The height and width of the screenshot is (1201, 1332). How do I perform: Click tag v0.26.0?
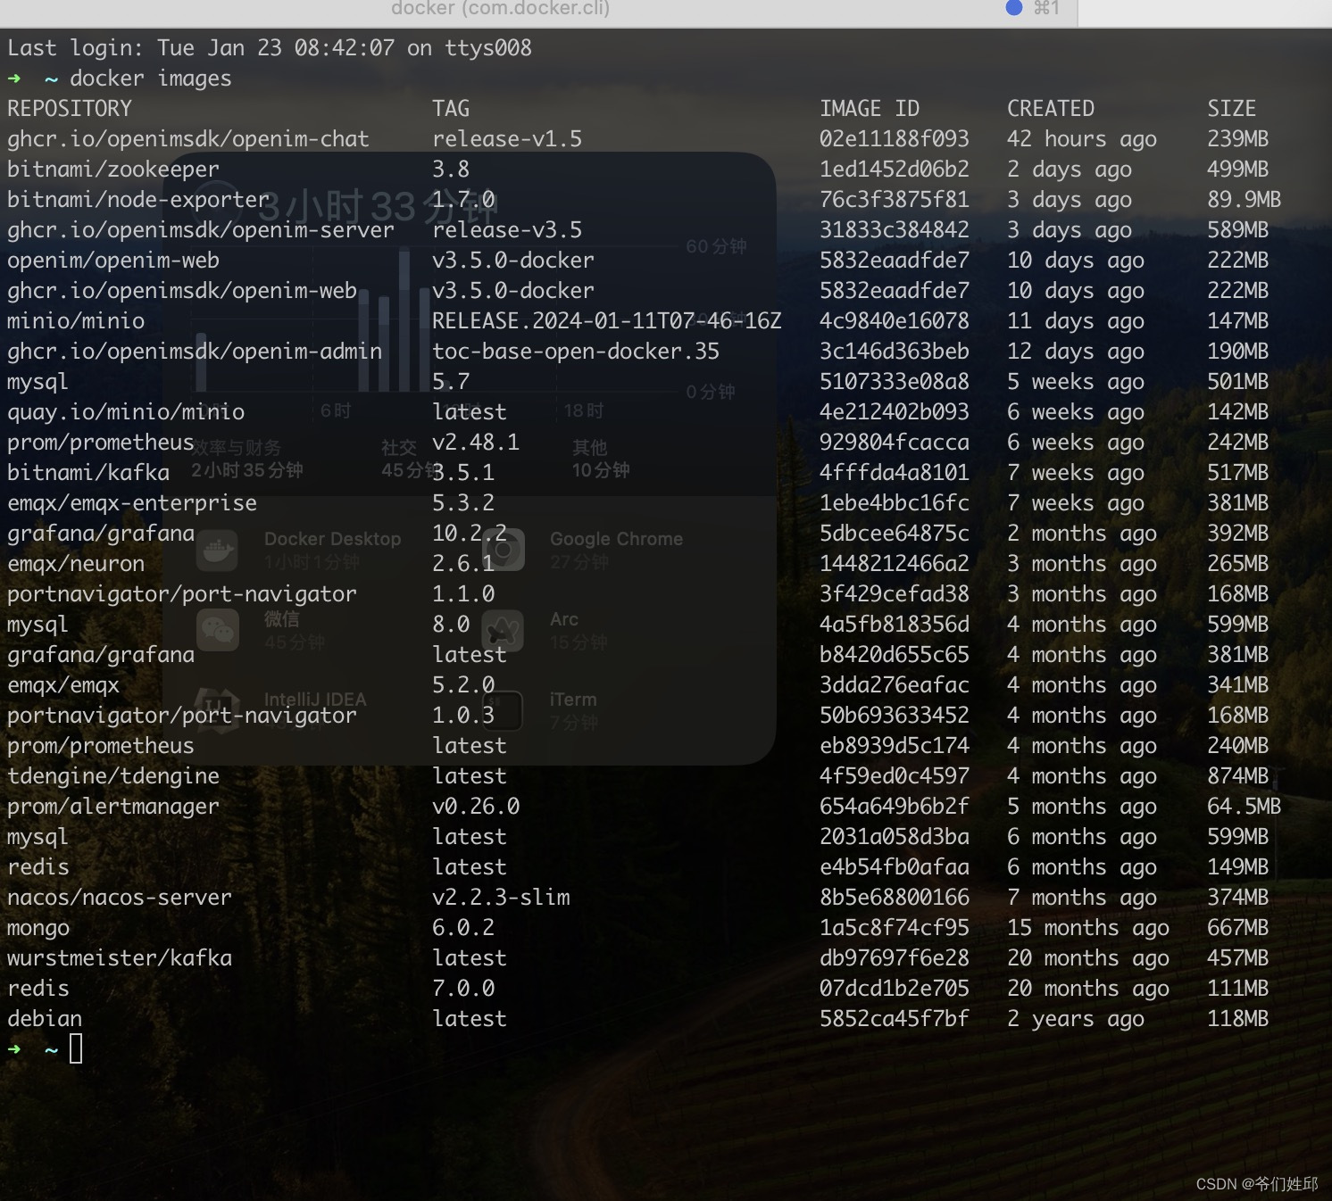(476, 807)
